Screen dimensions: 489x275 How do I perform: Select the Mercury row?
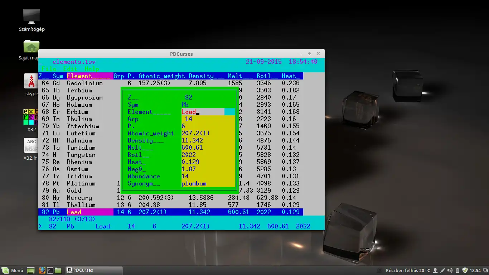[171, 198]
